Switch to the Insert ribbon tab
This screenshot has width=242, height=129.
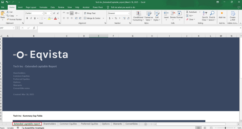[x=20, y=7]
